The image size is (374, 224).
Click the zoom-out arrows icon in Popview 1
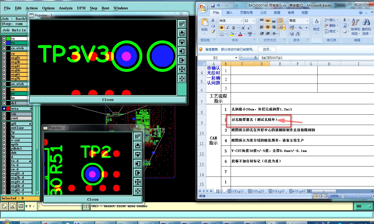[182, 78]
